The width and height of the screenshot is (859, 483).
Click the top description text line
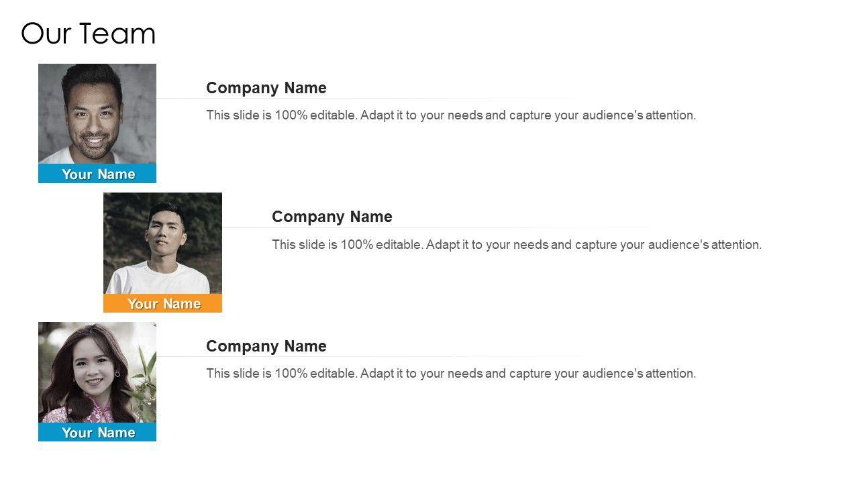coord(451,115)
